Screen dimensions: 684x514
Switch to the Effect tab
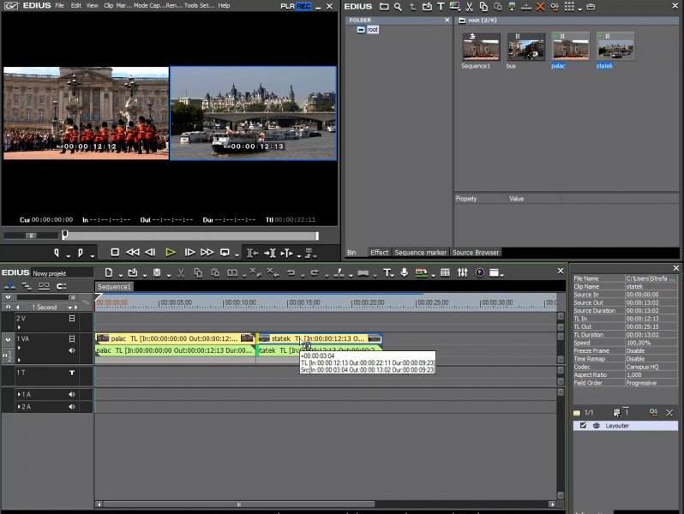click(379, 253)
